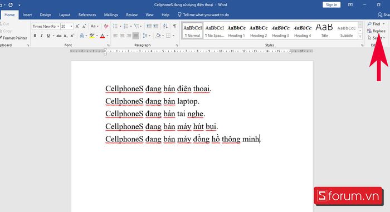Open text effects icon

coord(82,36)
